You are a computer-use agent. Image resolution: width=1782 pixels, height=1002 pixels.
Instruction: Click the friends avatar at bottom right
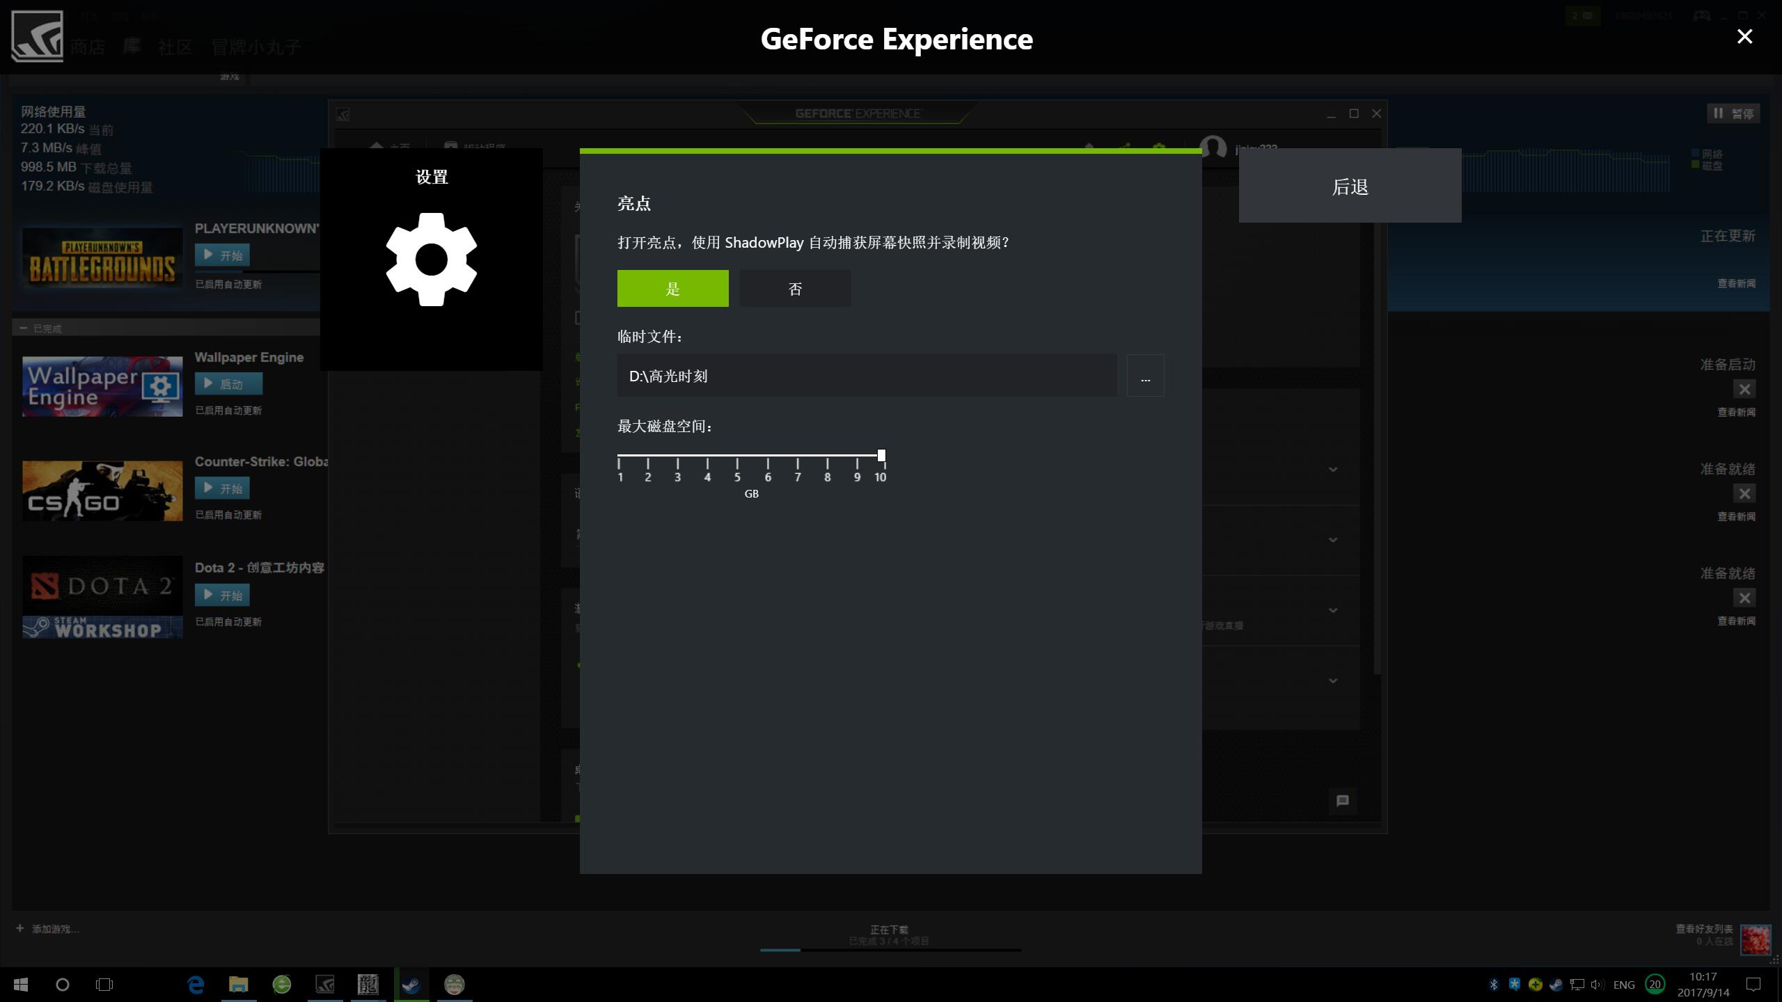pyautogui.click(x=1756, y=940)
